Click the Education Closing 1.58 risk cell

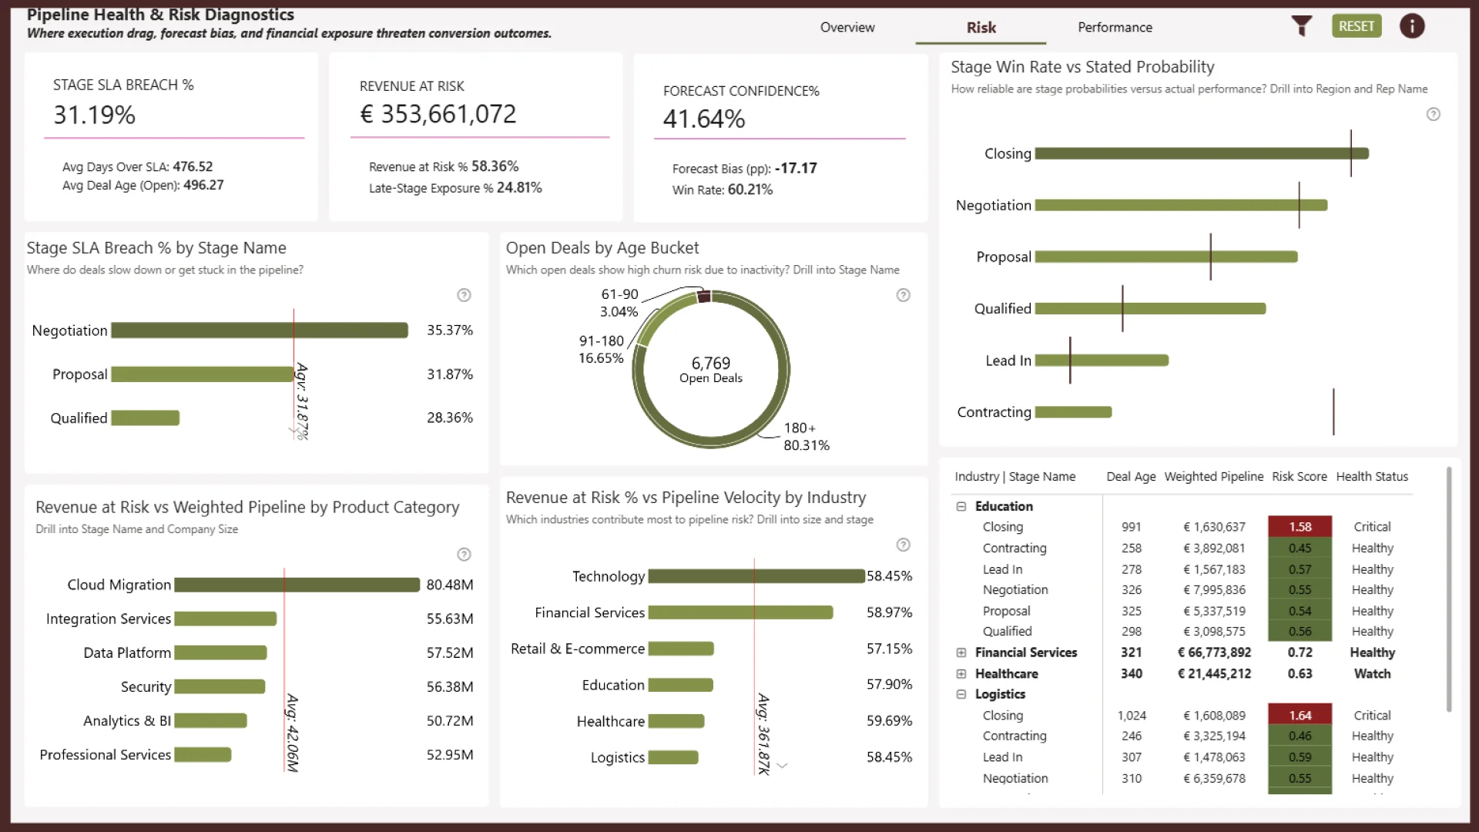pyautogui.click(x=1300, y=527)
